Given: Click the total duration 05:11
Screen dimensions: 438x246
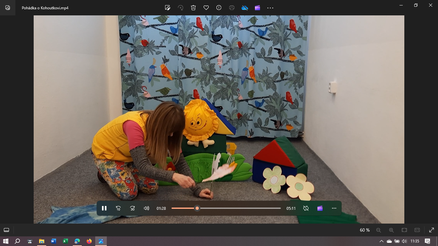Looking at the screenshot, I should click(x=291, y=208).
